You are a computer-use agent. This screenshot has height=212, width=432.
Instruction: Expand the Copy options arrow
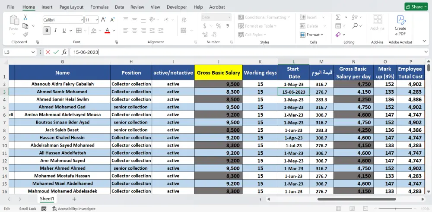click(33, 26)
